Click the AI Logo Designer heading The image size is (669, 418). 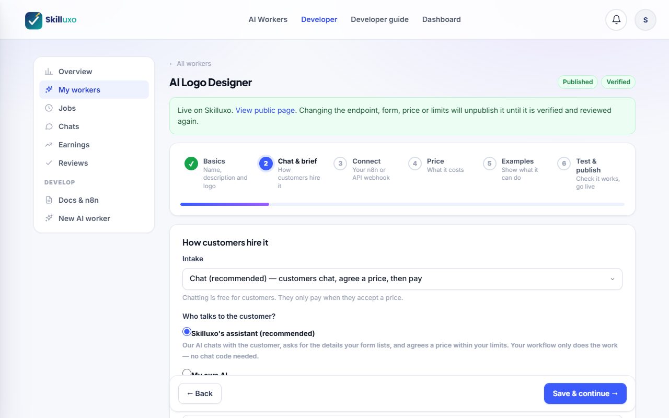211,83
